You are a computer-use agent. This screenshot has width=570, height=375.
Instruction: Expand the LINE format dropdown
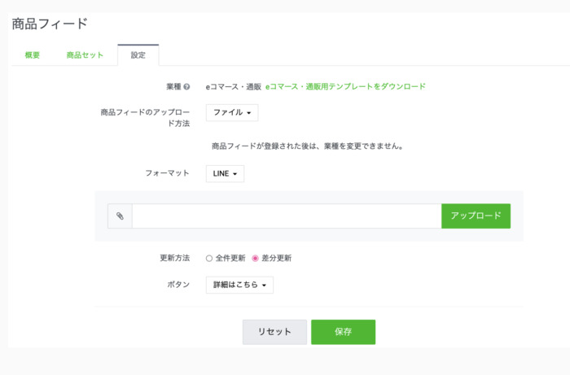click(x=225, y=174)
